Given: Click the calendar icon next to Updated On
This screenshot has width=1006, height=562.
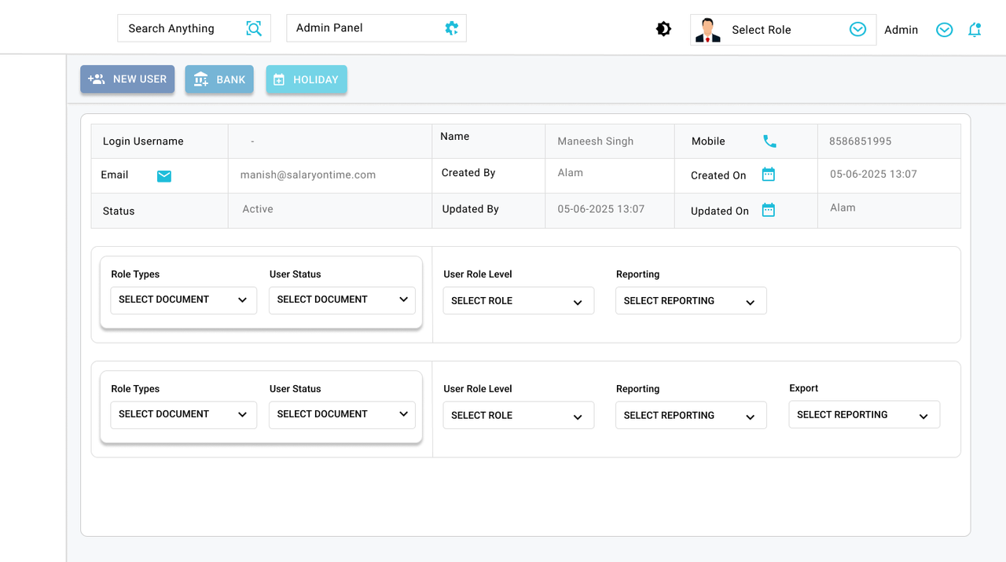Looking at the screenshot, I should pos(768,210).
